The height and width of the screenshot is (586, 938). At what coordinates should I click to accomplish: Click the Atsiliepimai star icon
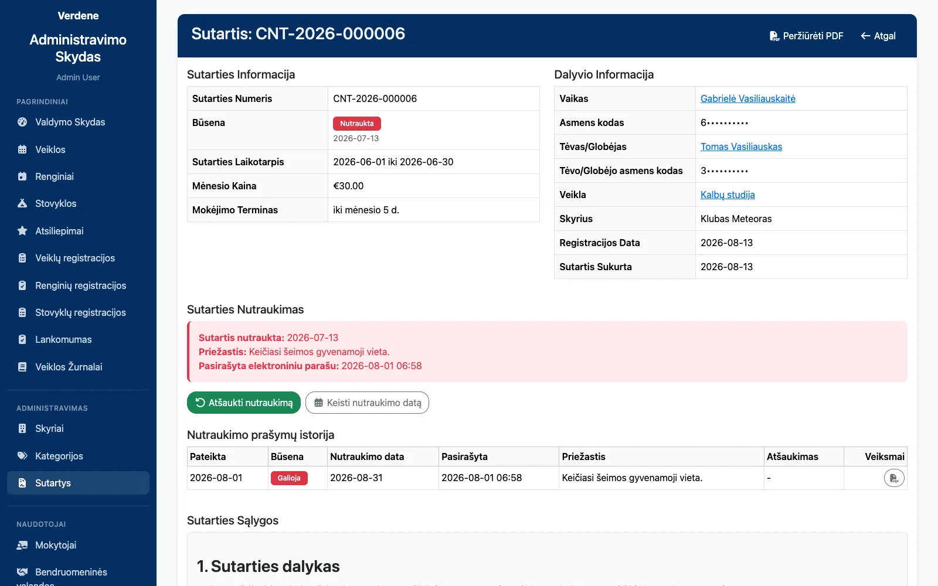point(22,231)
